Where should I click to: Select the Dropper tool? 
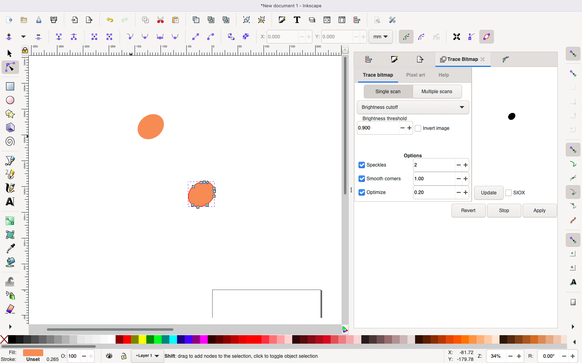pyautogui.click(x=10, y=249)
